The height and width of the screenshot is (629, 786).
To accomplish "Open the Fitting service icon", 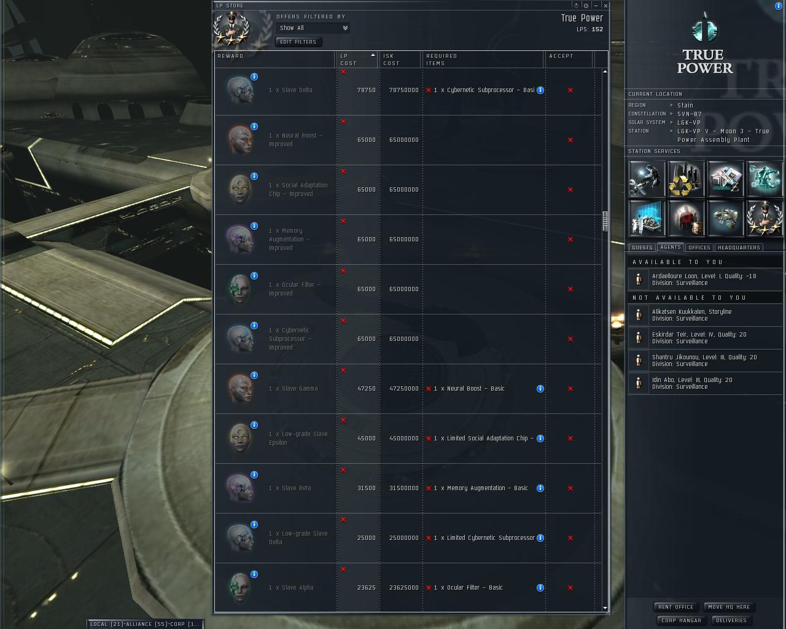I will click(x=765, y=179).
